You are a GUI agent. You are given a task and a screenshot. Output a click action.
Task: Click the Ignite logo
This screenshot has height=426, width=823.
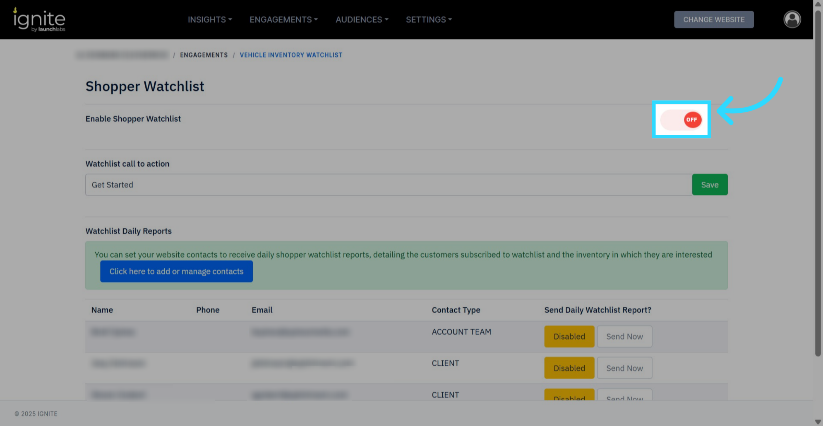[x=39, y=20]
